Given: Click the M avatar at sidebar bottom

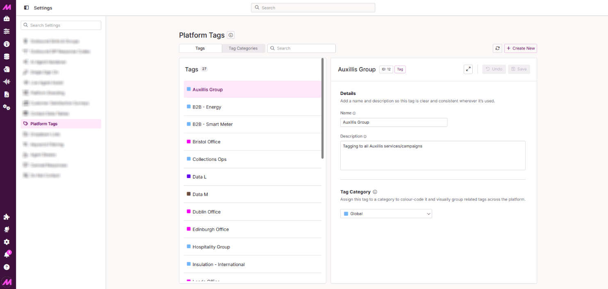Looking at the screenshot, I should (x=7, y=282).
